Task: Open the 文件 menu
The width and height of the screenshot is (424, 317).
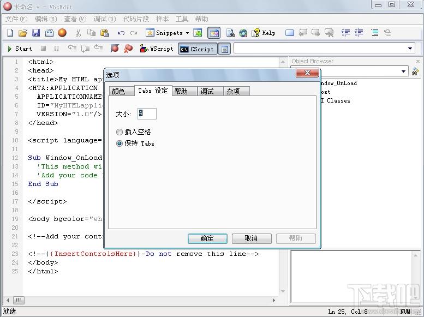Action: tap(16, 19)
